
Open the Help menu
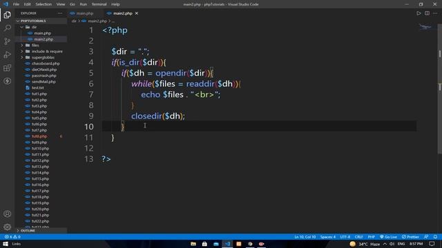click(x=115, y=4)
